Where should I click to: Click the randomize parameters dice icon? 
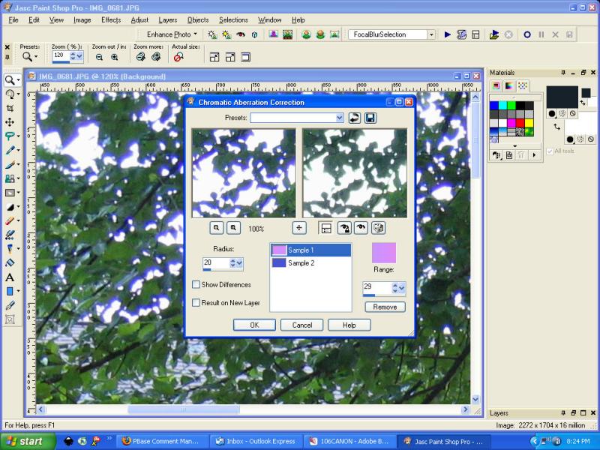pos(379,228)
